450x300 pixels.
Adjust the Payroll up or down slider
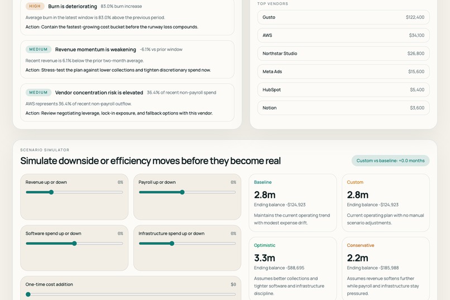point(187,192)
